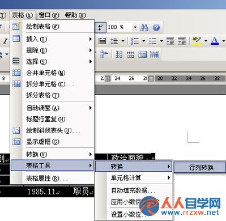Screen dimensions: 226x221
Task: Open 表格属性(R)... dialog
Action: [x=52, y=178]
